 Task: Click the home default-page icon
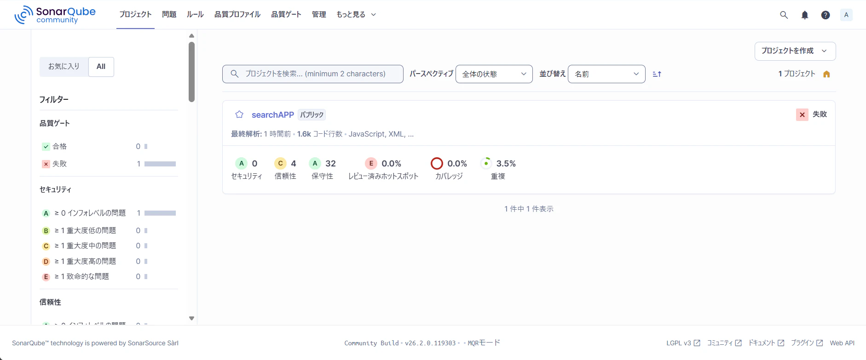[826, 74]
